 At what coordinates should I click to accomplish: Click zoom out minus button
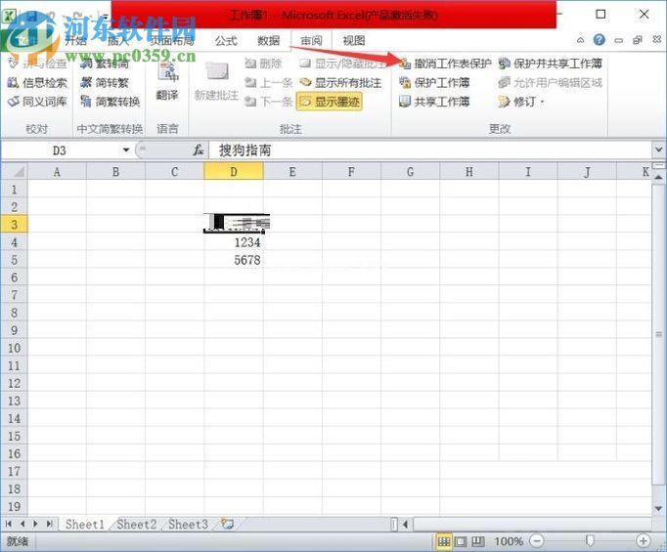click(x=536, y=541)
